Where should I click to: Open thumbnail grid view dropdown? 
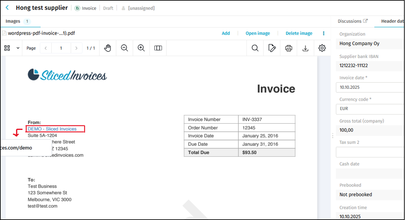pyautogui.click(x=18, y=48)
